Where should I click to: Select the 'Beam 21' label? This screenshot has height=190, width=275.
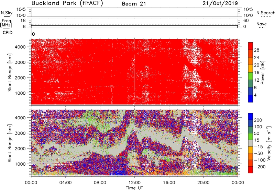(x=134, y=4)
